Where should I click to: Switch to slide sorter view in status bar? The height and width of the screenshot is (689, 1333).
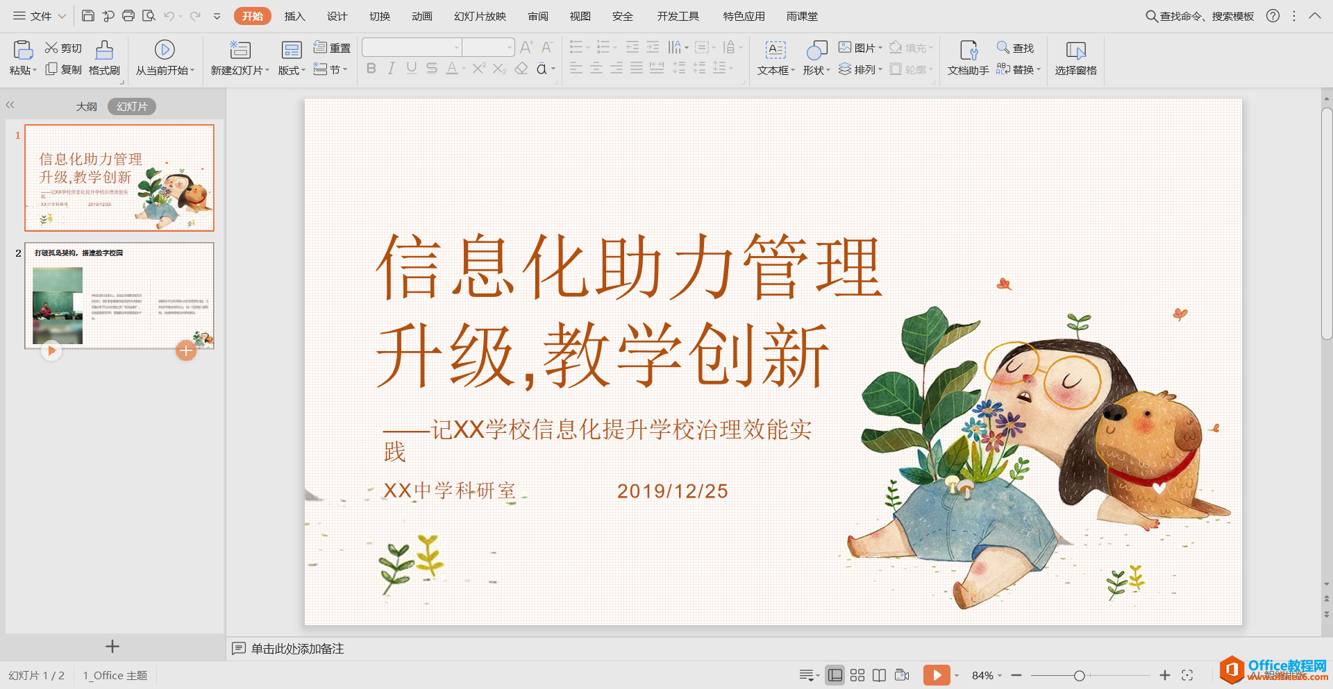(857, 674)
